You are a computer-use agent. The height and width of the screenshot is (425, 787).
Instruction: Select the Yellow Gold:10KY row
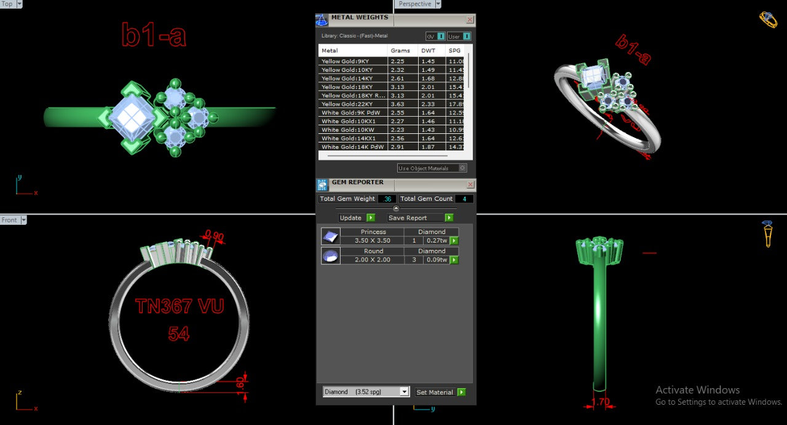[391, 70]
